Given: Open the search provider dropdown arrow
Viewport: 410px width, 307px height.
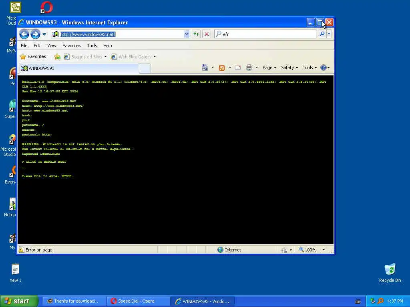Looking at the screenshot, I should click(329, 34).
